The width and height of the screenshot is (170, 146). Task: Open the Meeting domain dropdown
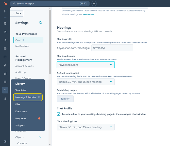click(x=86, y=65)
